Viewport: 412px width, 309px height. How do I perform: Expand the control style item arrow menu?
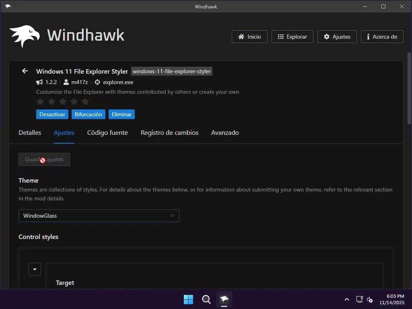tap(35, 269)
